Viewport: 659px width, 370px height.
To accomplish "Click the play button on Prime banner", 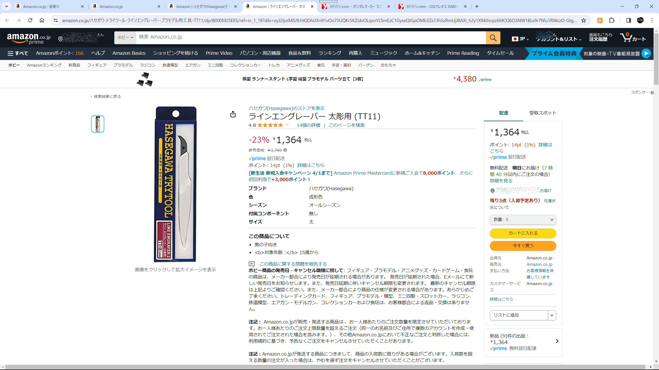I will click(646, 53).
